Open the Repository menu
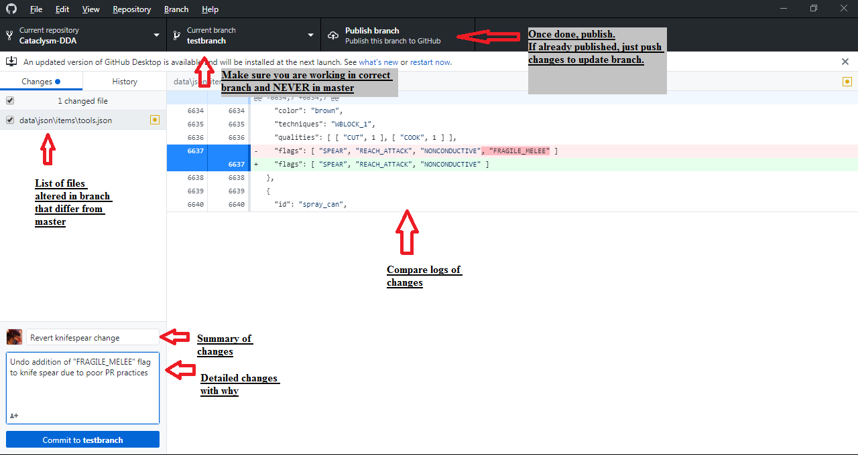Image resolution: width=858 pixels, height=455 pixels. (x=131, y=9)
